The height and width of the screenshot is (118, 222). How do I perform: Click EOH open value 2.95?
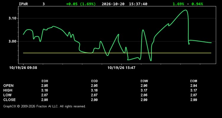pos(45,86)
